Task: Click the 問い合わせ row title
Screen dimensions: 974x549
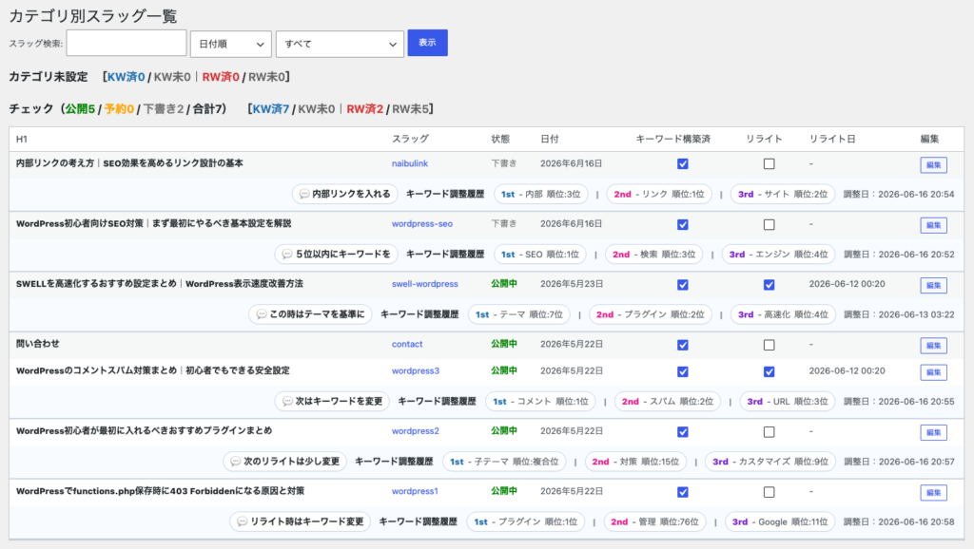Action: click(x=37, y=344)
